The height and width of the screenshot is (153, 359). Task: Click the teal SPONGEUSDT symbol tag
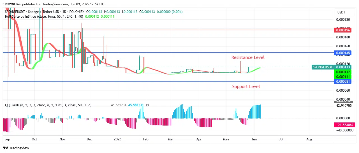coord(323,67)
